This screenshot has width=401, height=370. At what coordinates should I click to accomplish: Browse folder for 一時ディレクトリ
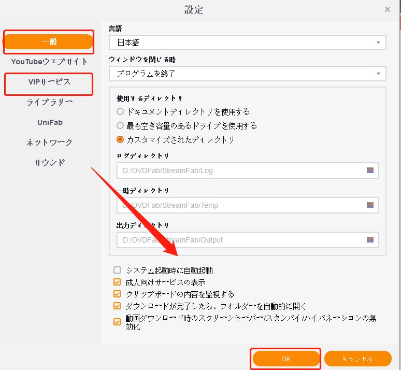click(x=370, y=205)
